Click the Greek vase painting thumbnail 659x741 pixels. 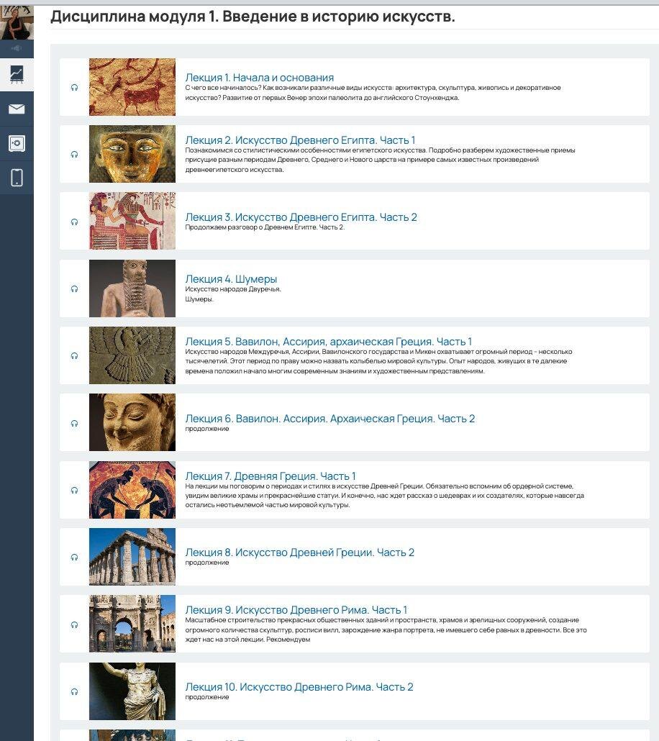pos(132,490)
